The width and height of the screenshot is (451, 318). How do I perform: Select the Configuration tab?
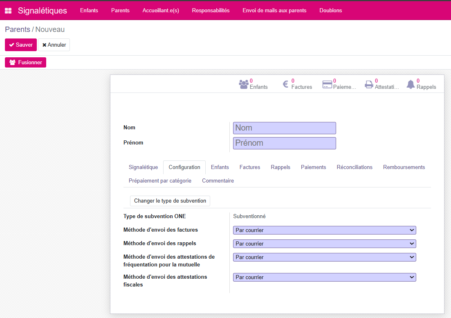[x=184, y=167]
